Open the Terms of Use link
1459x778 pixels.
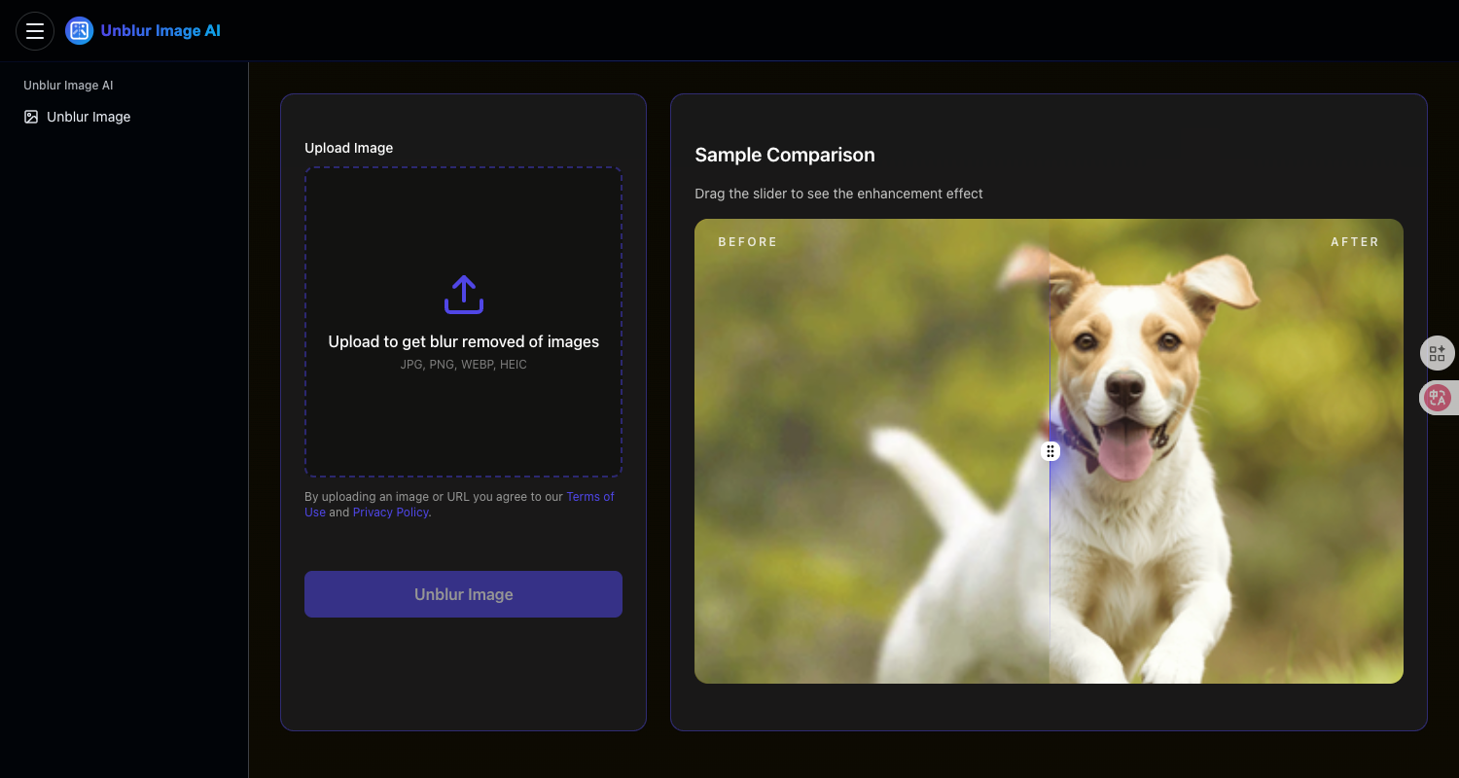tap(589, 497)
